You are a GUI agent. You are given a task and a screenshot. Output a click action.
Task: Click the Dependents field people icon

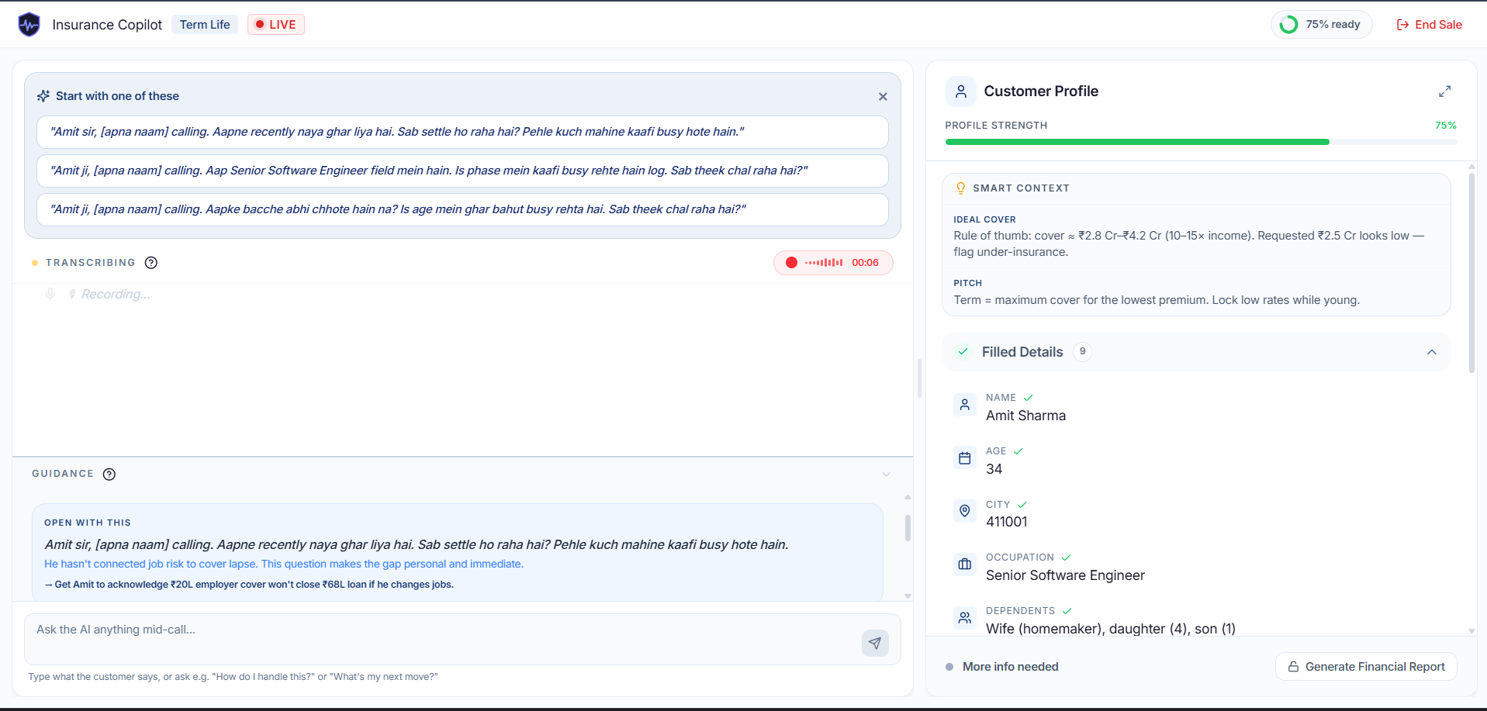click(x=965, y=618)
